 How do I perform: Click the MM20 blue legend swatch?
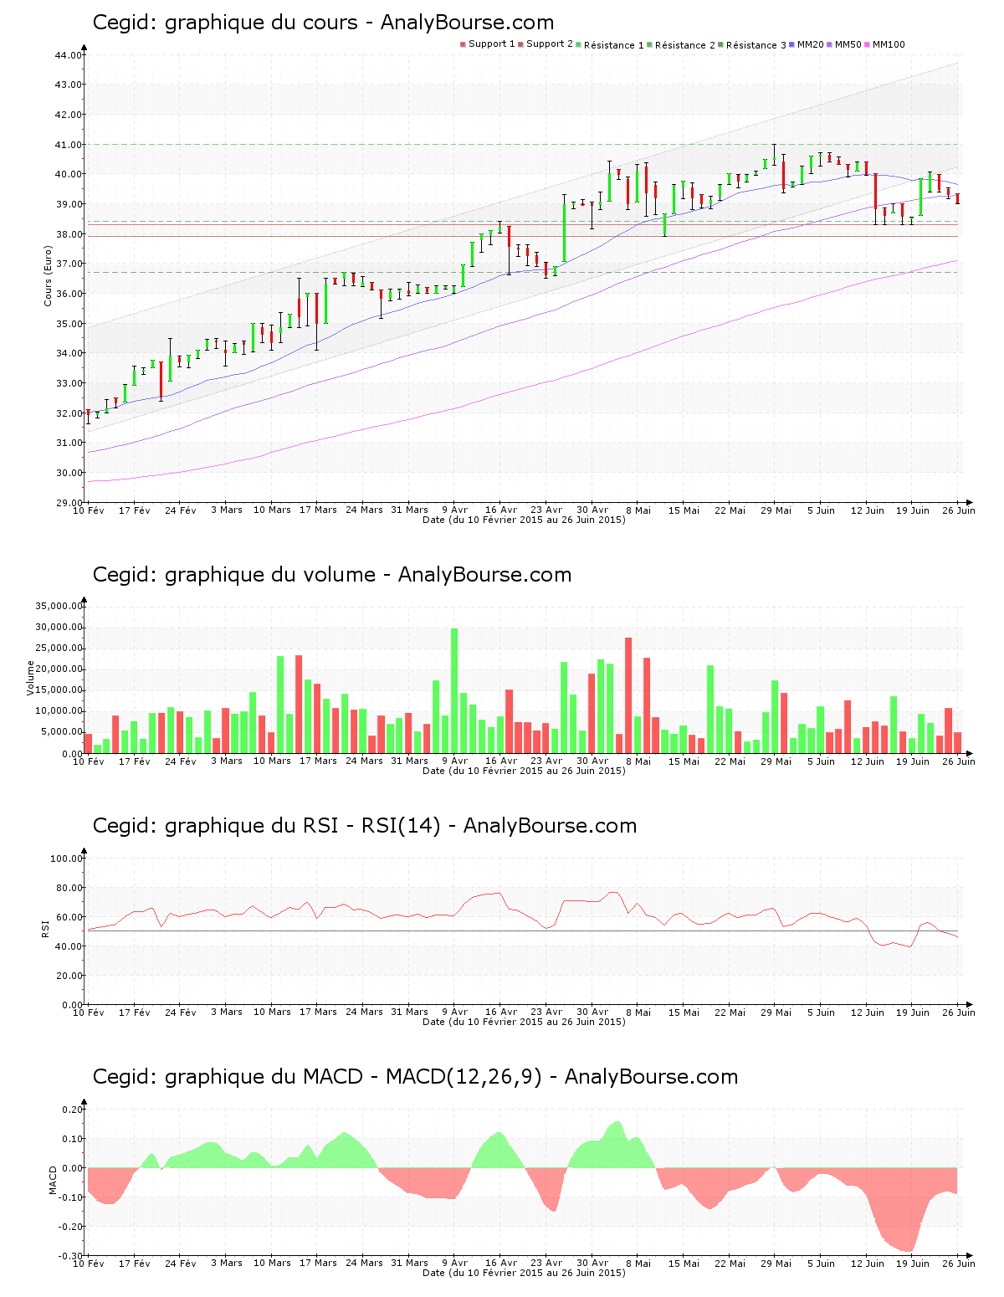tap(792, 44)
